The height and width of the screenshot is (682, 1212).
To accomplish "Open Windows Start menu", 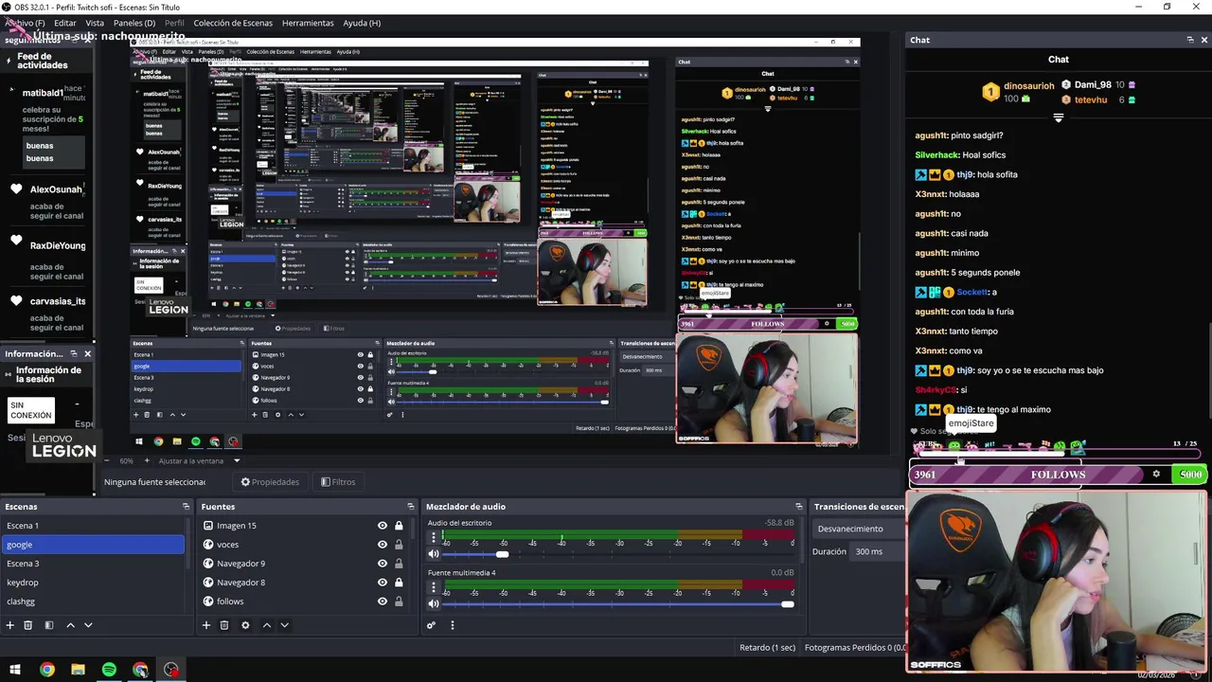I will (16, 670).
